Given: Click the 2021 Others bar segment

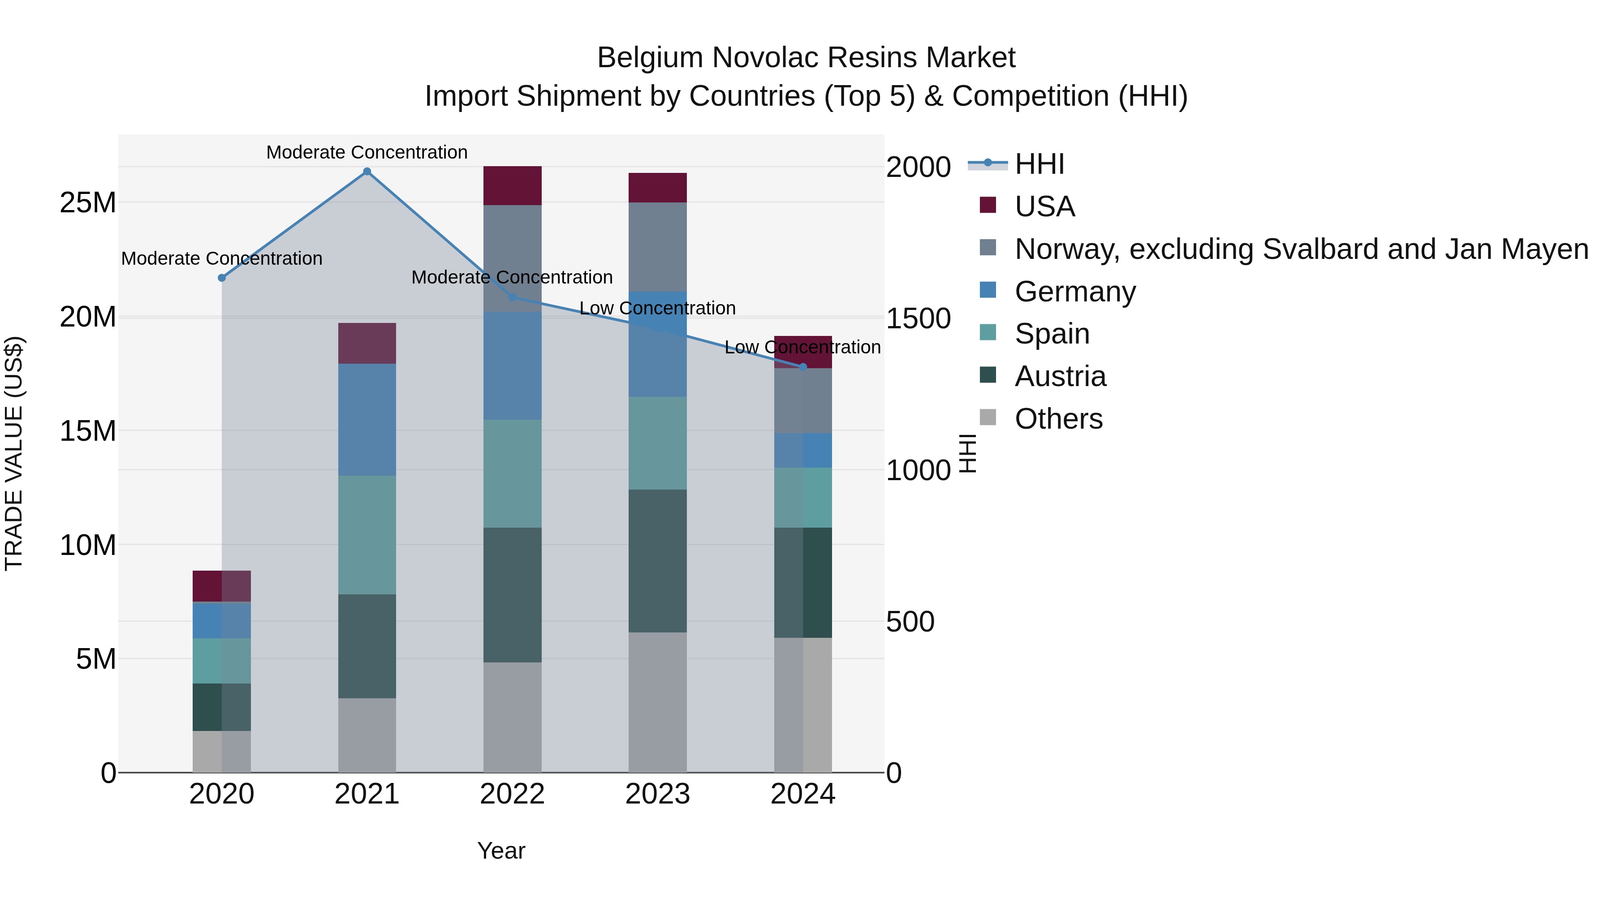Looking at the screenshot, I should [367, 735].
